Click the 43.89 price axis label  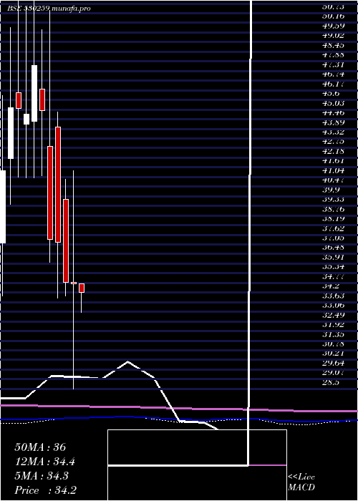click(x=333, y=122)
